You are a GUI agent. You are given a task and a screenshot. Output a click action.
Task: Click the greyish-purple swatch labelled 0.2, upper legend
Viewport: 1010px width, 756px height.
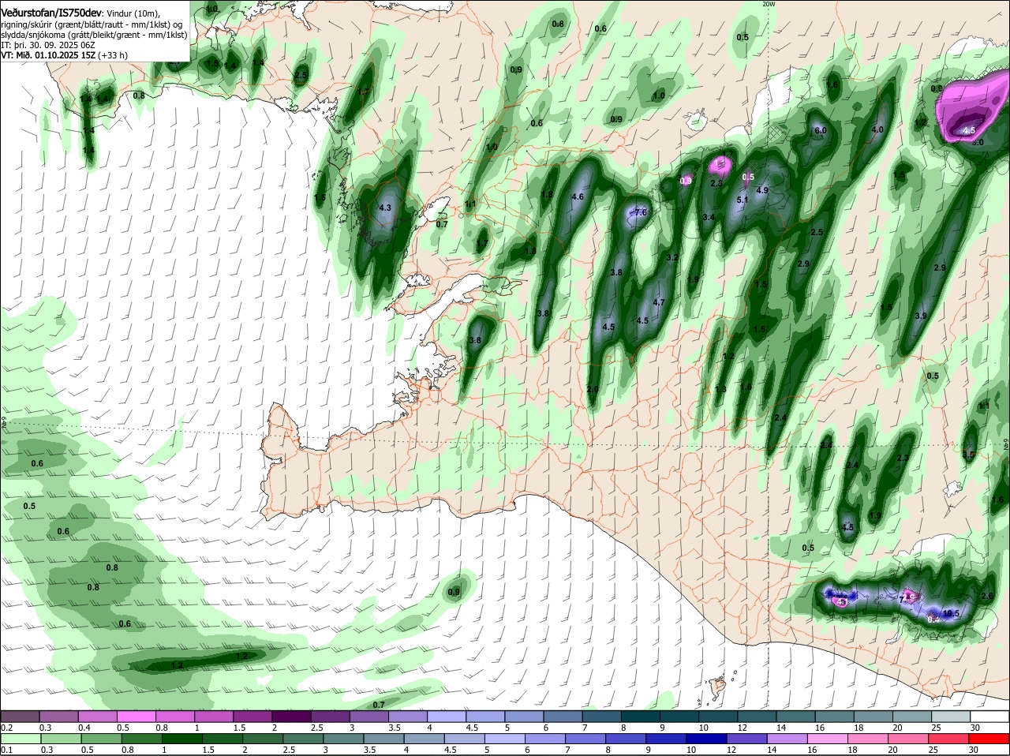pos(21,716)
